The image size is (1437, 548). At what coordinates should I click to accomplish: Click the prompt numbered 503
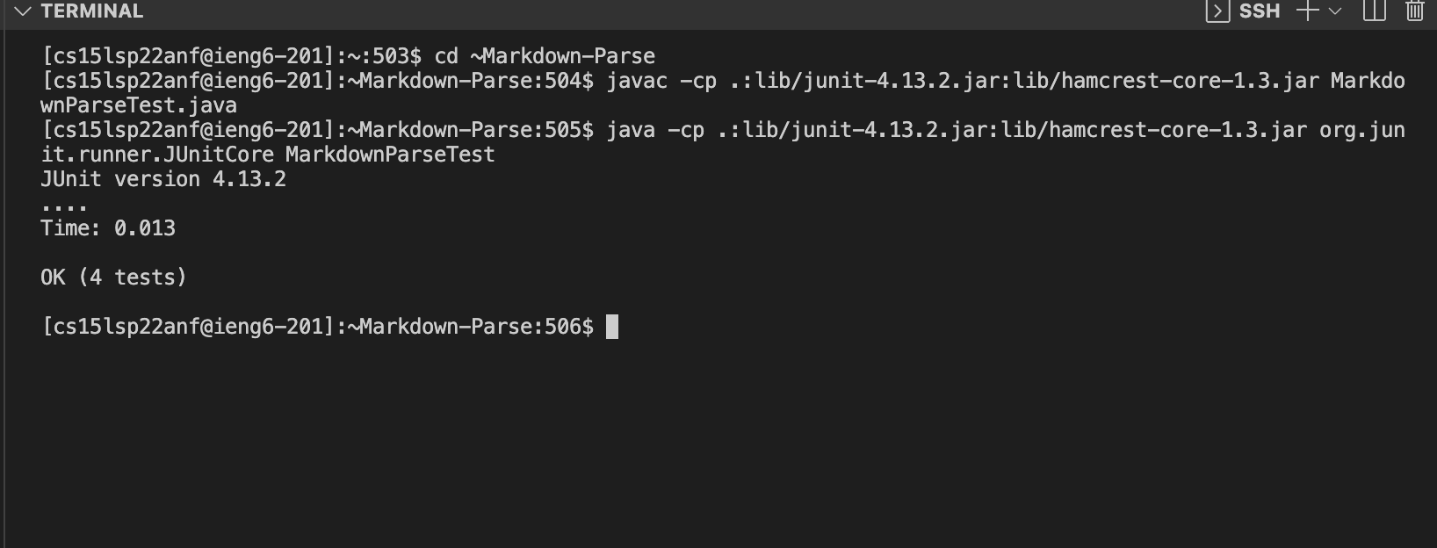[232, 56]
